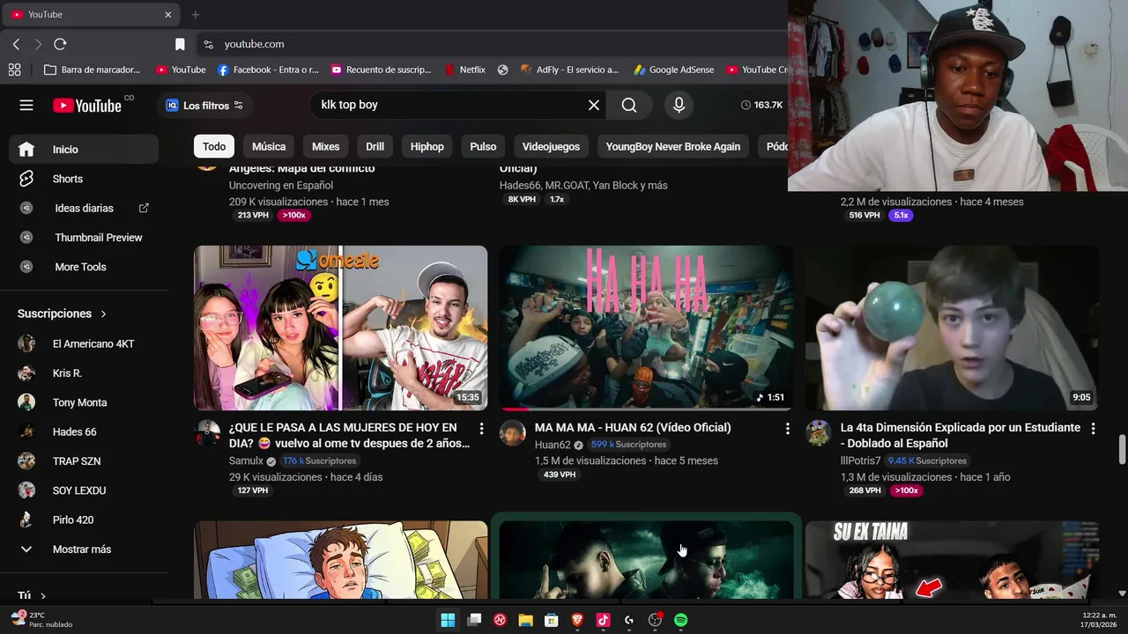Viewport: 1128px width, 634px height.
Task: Open options menu for MA MA MA video
Action: point(787,428)
